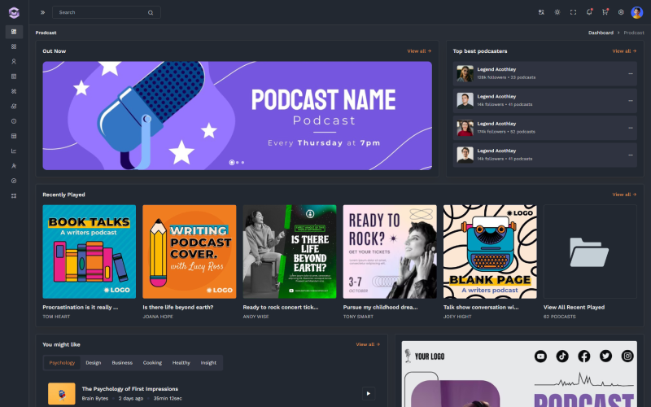Click Dashboard breadcrumb link
Viewport: 651px width, 407px height.
[x=601, y=33]
